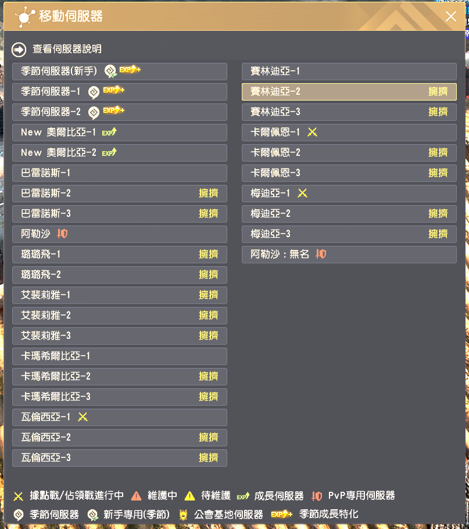Click 擁擠 status on 梅迪亞-3
Viewport: 469px width, 529px height.
click(438, 234)
